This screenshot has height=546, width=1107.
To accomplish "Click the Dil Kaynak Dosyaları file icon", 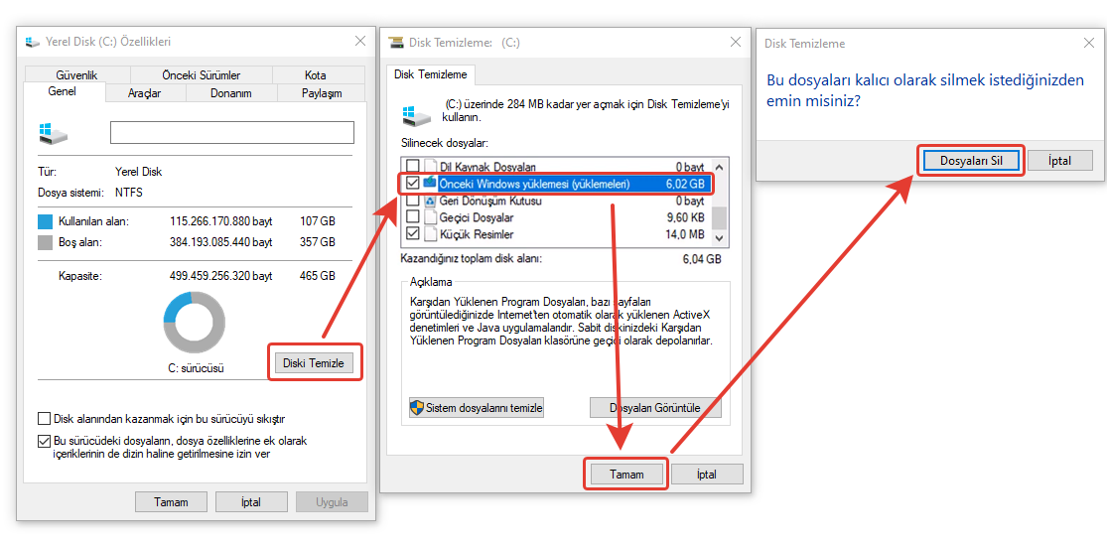I will (x=431, y=167).
